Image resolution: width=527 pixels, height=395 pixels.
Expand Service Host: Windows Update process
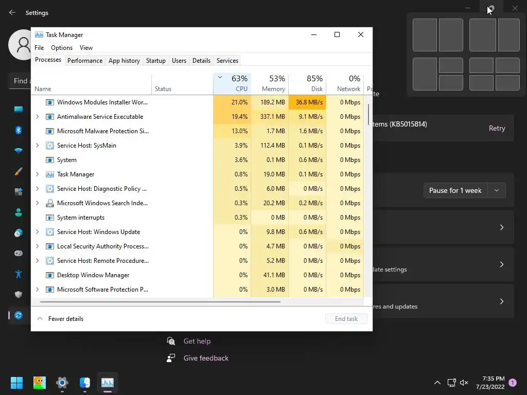(x=37, y=232)
